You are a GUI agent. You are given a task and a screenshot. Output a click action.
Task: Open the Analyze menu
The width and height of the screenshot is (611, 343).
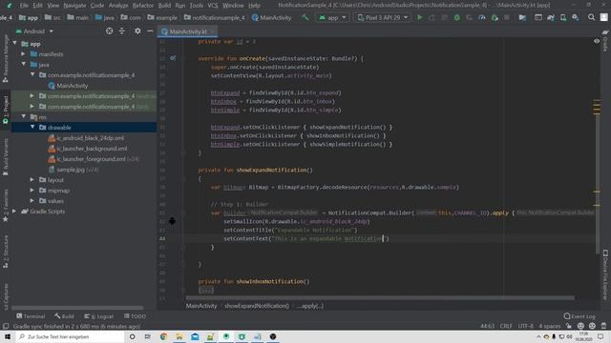coord(118,6)
